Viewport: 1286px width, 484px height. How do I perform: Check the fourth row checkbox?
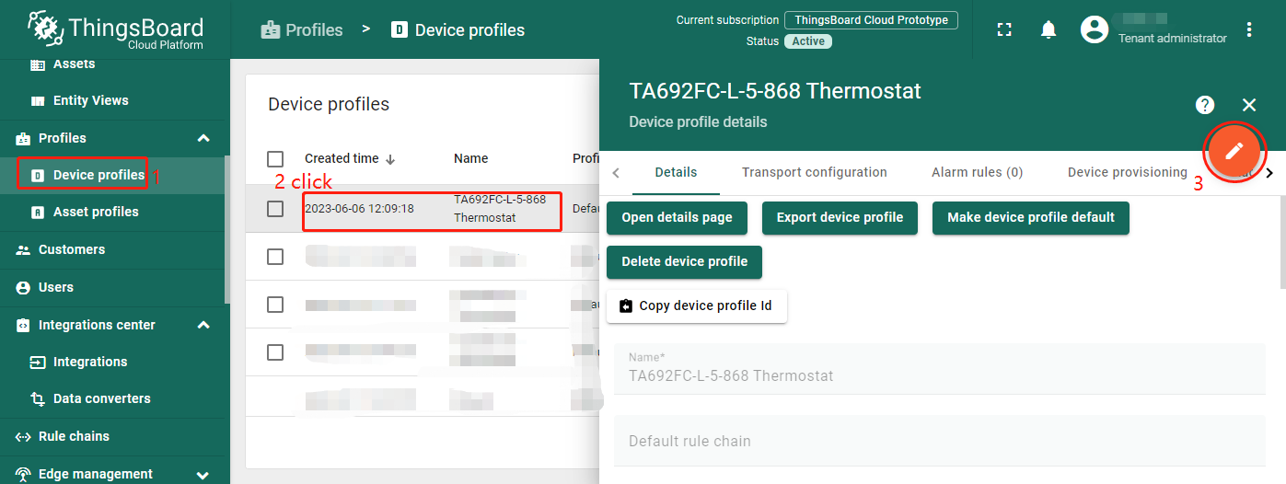click(275, 352)
